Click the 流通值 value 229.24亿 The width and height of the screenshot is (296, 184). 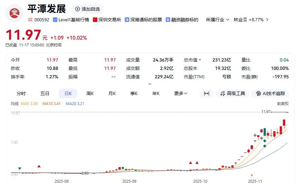click(x=164, y=77)
